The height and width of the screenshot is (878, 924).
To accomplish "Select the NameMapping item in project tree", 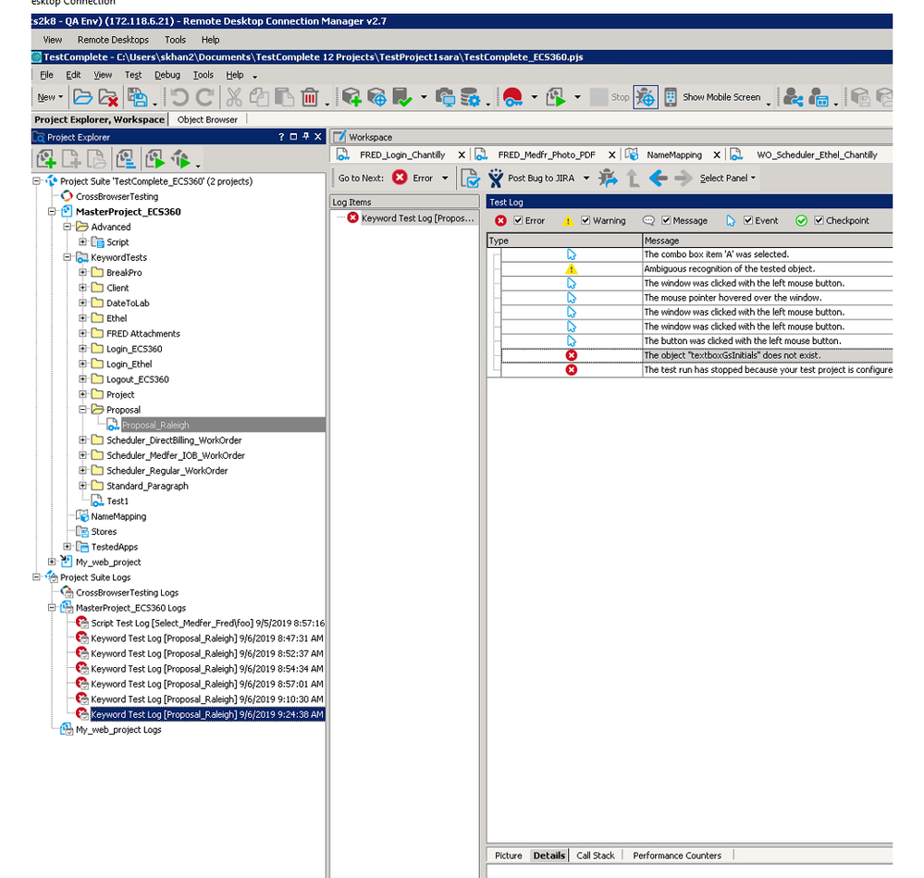I will tap(118, 516).
